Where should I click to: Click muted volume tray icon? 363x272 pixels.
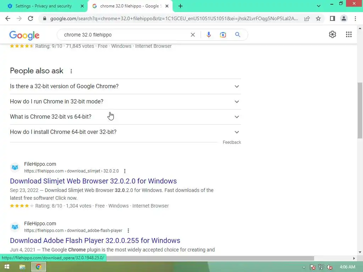click(329, 267)
